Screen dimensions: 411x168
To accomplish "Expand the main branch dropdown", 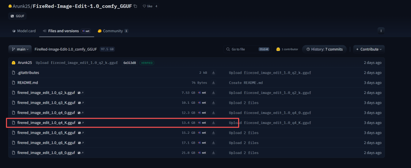I will (x=20, y=49).
